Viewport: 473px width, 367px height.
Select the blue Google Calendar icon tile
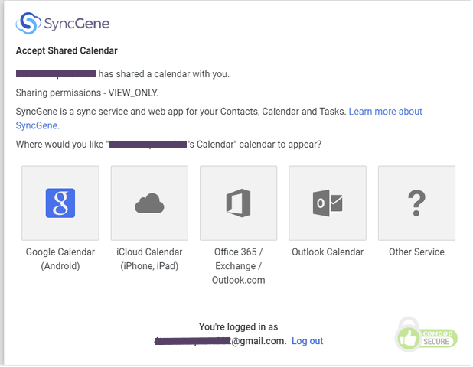(60, 203)
